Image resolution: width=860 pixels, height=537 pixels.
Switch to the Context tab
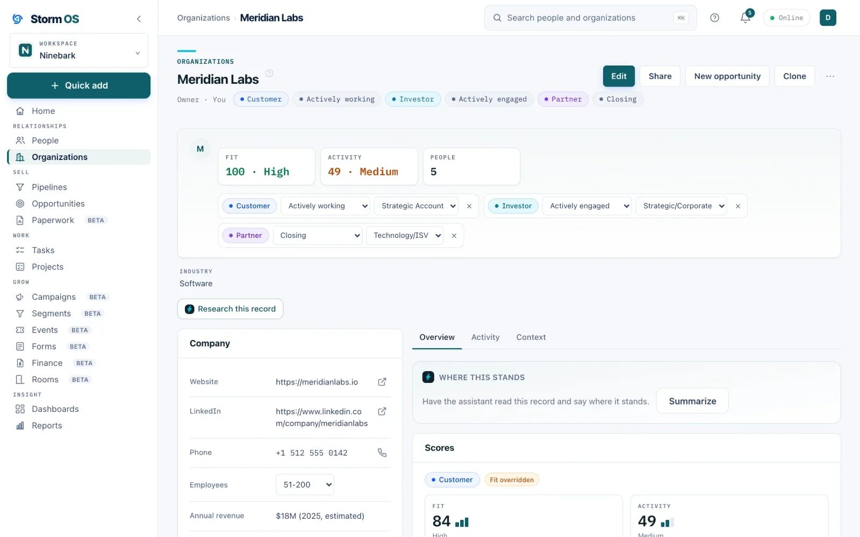pos(531,337)
